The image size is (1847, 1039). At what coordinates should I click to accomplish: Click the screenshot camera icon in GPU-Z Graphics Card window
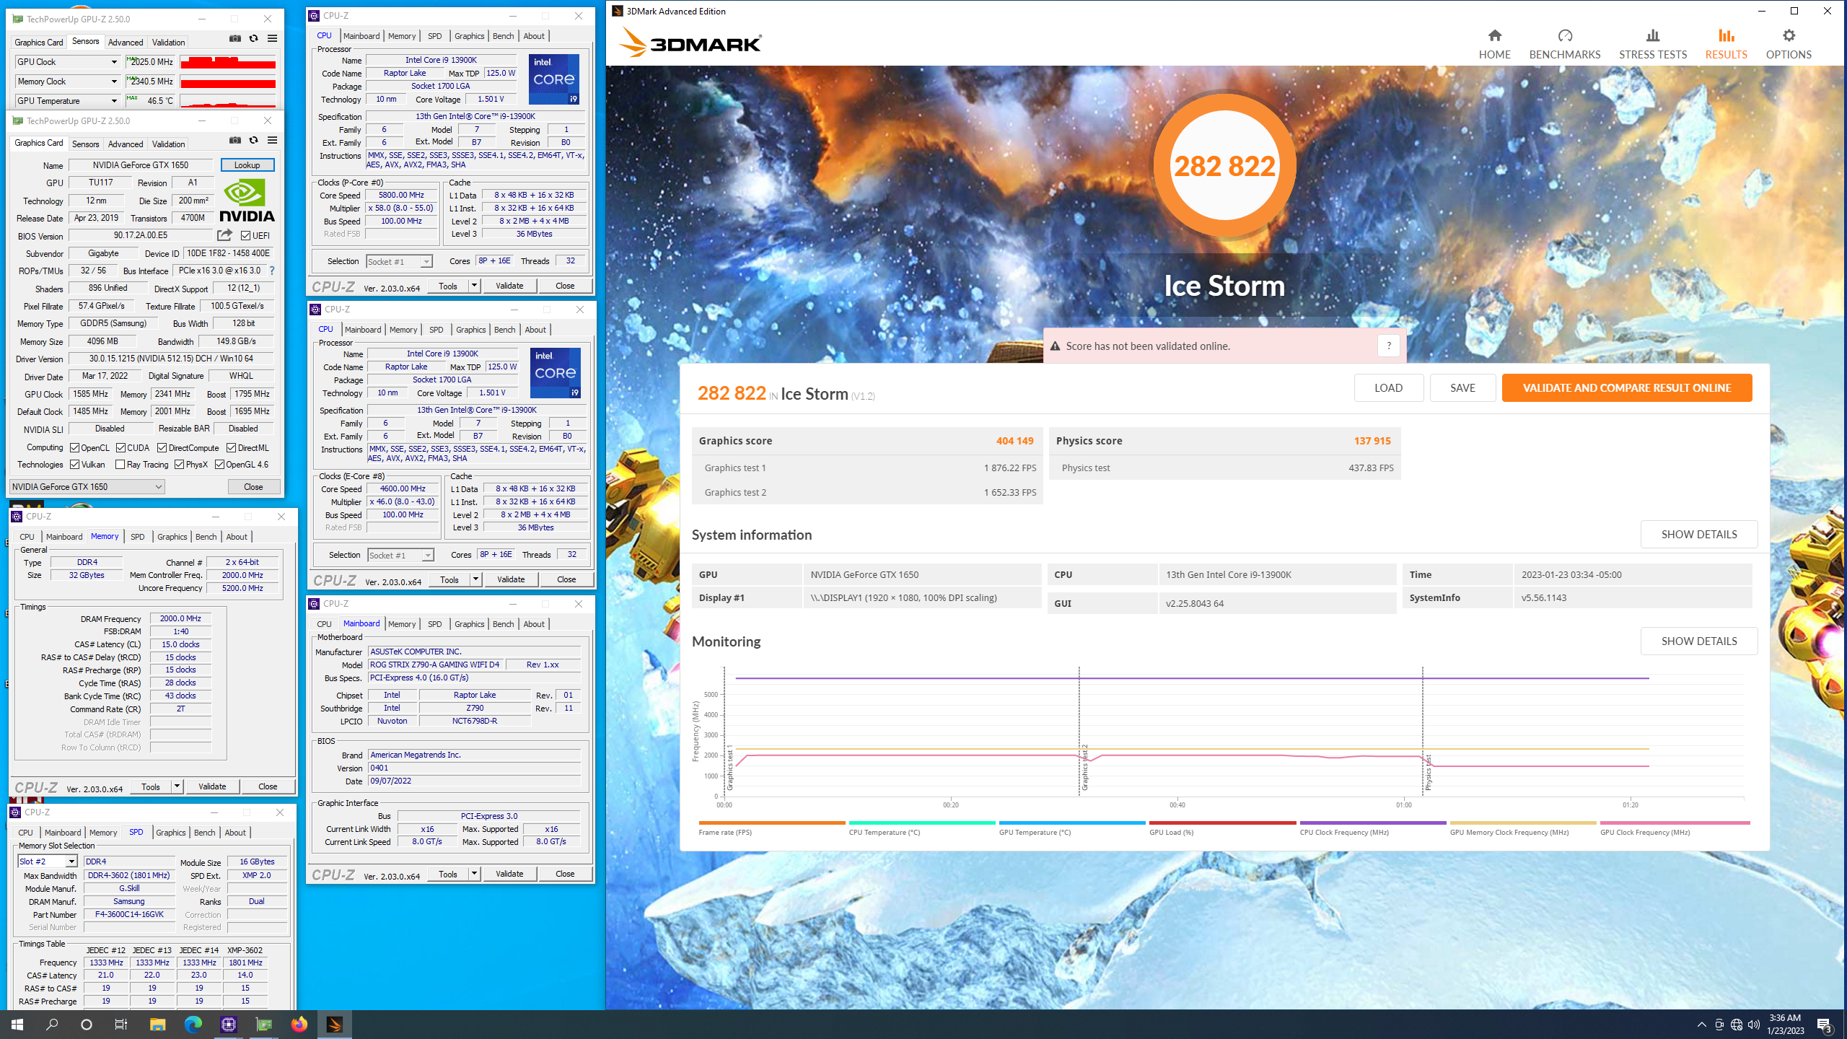point(235,140)
